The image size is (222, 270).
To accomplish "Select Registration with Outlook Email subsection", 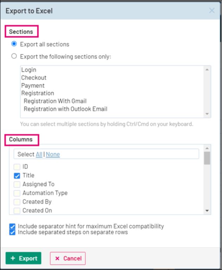I will point(65,109).
